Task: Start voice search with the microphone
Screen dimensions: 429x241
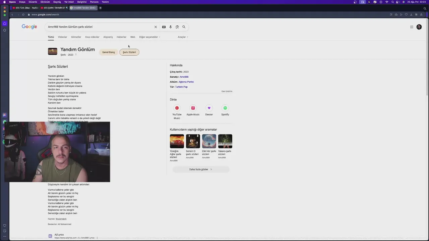Action: click(x=171, y=27)
